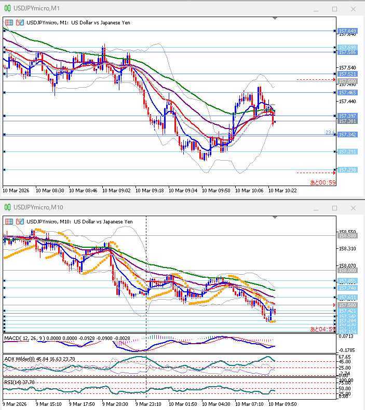
Task: Select the grey 157.500 price label on M1
Action: click(346, 81)
